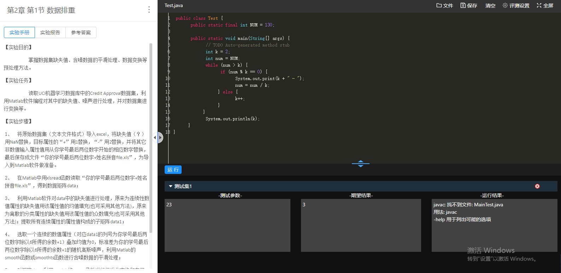Click the 保存 save icon
The height and width of the screenshot is (273, 561).
point(463,6)
